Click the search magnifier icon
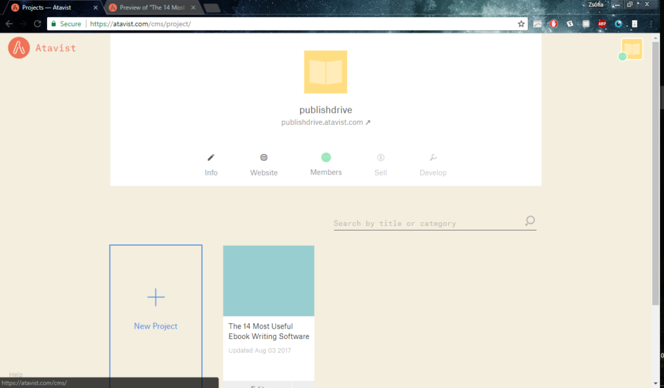Viewport: 664px width, 388px height. 530,221
